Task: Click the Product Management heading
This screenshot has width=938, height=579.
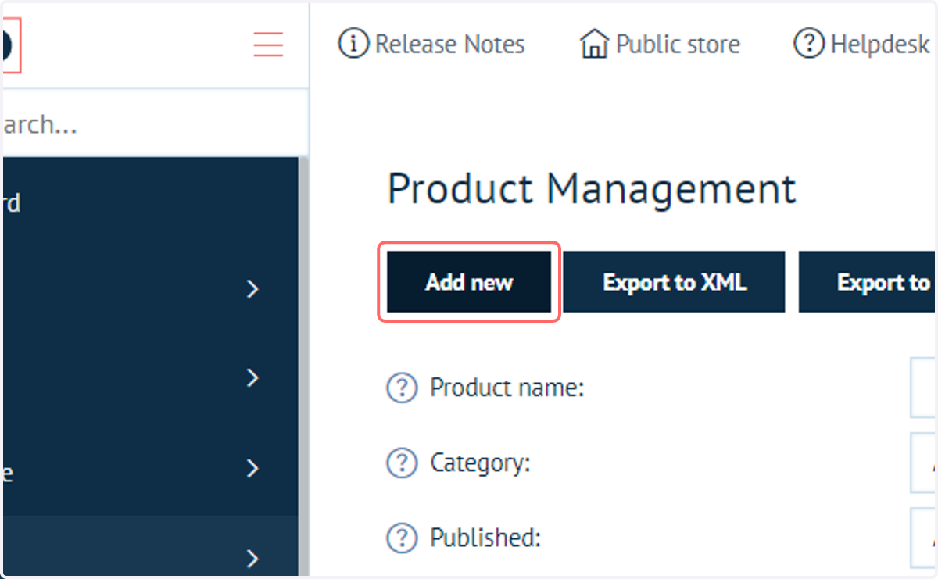Action: pyautogui.click(x=592, y=189)
